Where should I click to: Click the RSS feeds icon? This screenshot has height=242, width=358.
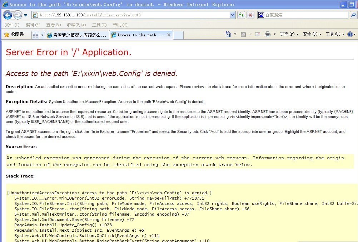click(243, 34)
